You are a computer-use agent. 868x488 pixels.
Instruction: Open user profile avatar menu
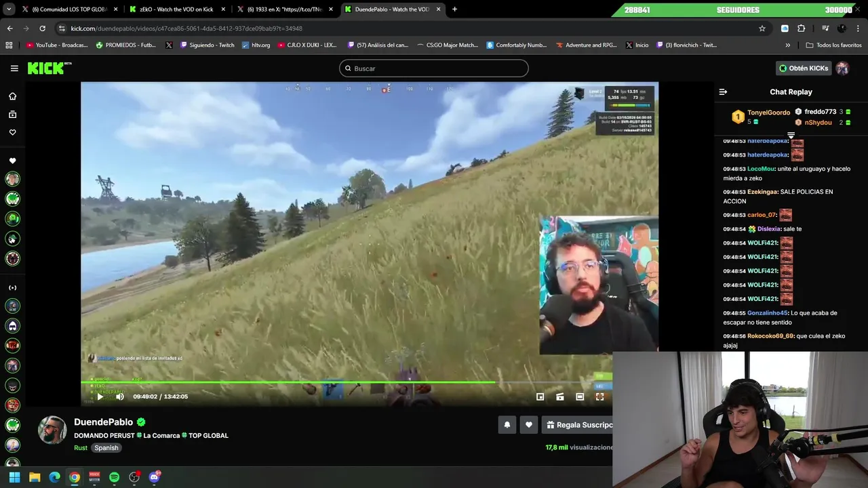[x=842, y=68]
